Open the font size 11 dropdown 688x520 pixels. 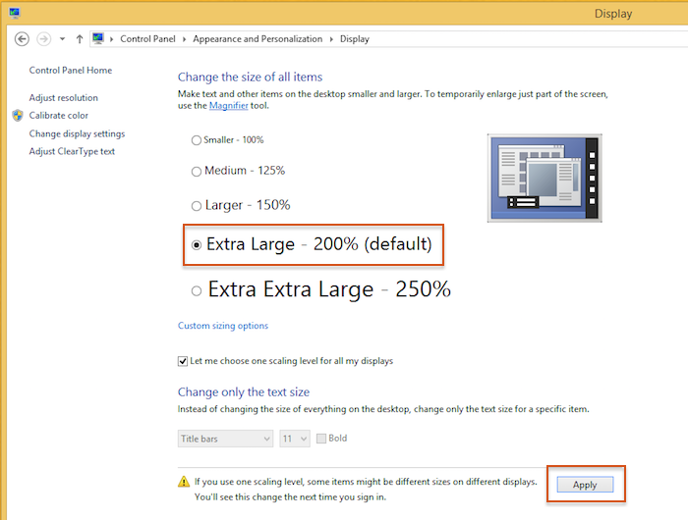(295, 439)
